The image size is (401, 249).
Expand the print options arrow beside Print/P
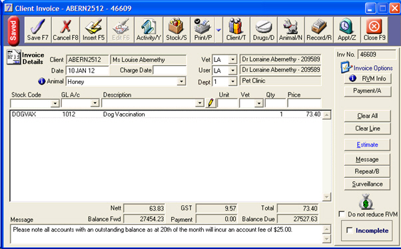click(218, 30)
